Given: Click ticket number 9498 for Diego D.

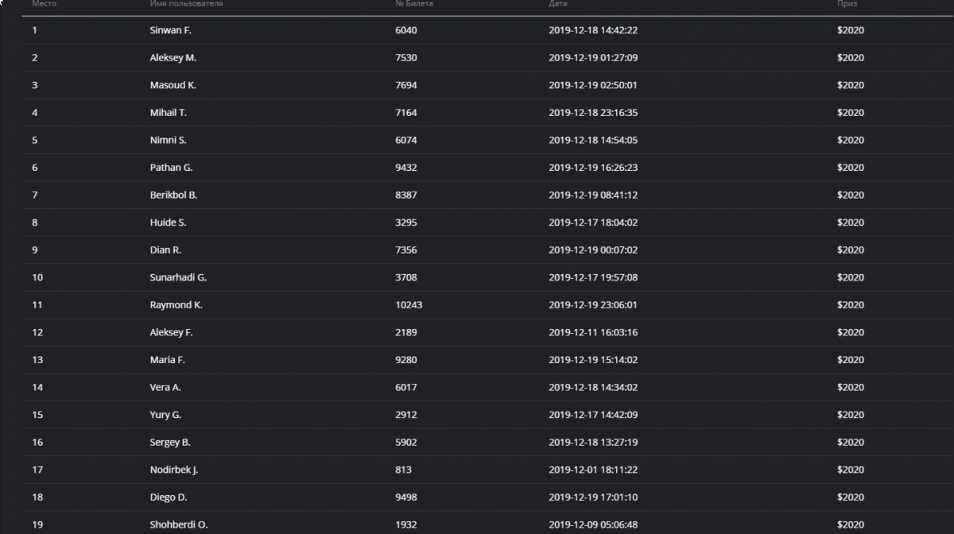Looking at the screenshot, I should pyautogui.click(x=405, y=497).
